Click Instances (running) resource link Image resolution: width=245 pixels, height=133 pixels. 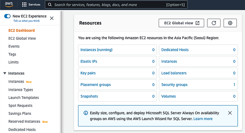tap(96, 50)
